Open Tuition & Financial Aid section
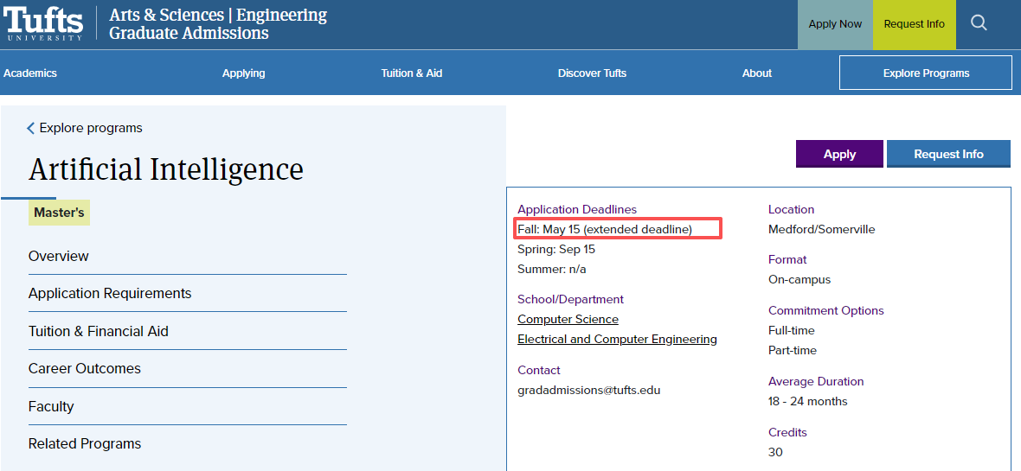Viewport: 1021px width, 471px height. [x=99, y=331]
